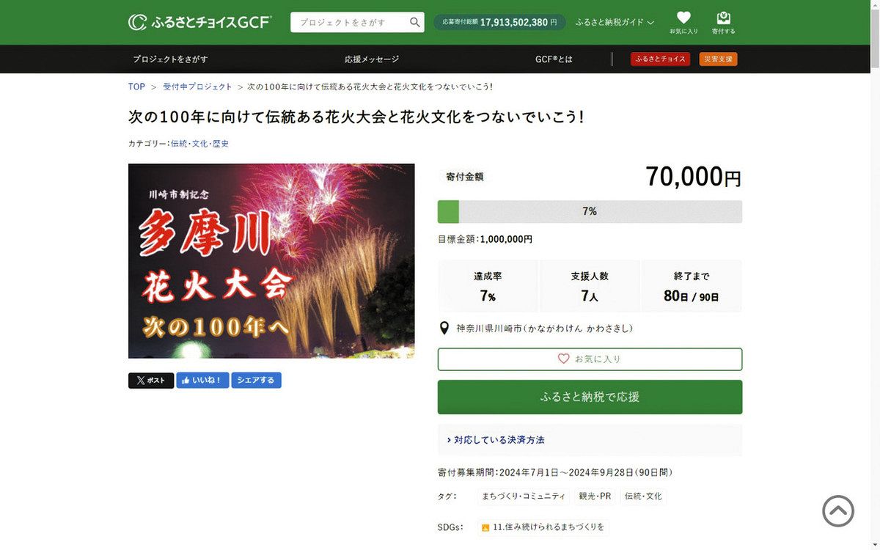Image resolution: width=880 pixels, height=550 pixels.
Task: Click the シェアする button
Action: [256, 381]
